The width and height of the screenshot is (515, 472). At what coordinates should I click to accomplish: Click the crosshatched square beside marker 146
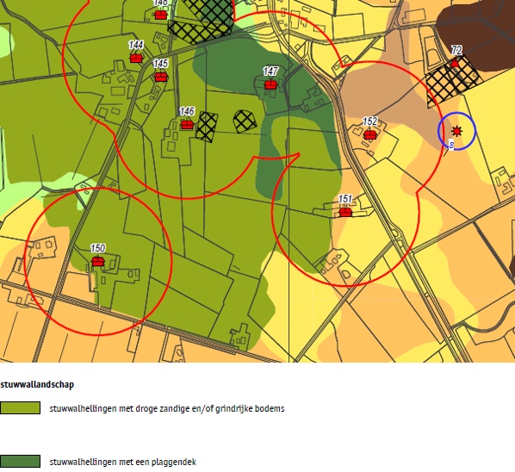pos(207,127)
